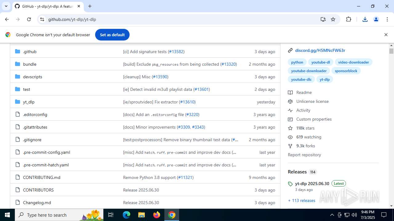Screen dimensions: 394x221
Task: Click the bundle folder icon
Action: tap(18, 64)
